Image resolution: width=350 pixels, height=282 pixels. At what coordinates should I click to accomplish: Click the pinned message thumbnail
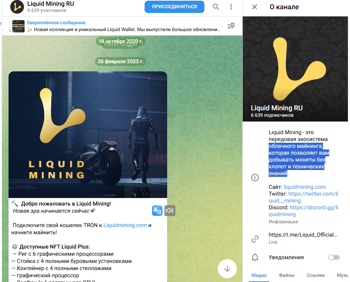18,26
